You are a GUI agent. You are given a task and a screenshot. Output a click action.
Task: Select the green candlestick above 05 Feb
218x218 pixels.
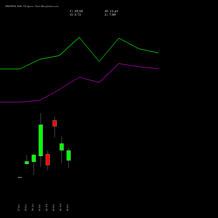pos(68,155)
